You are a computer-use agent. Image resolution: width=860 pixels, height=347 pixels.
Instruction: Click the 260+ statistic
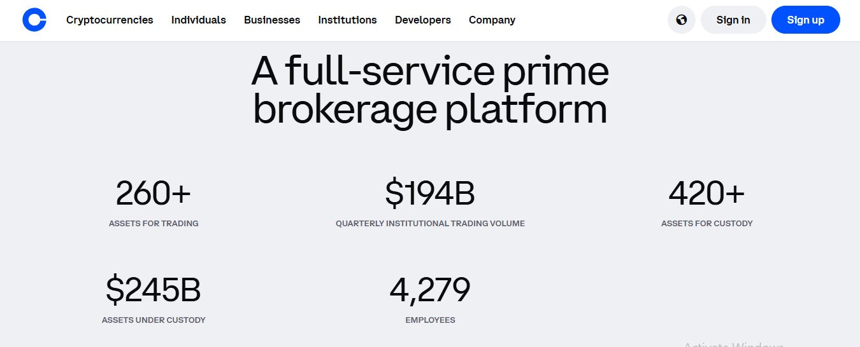click(x=154, y=193)
